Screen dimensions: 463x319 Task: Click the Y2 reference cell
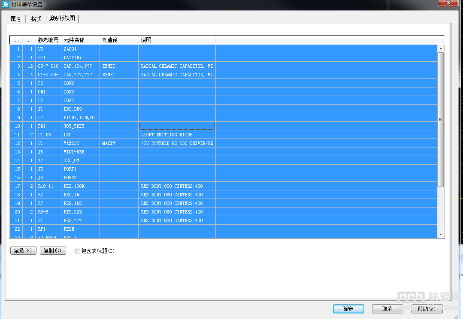coord(48,160)
